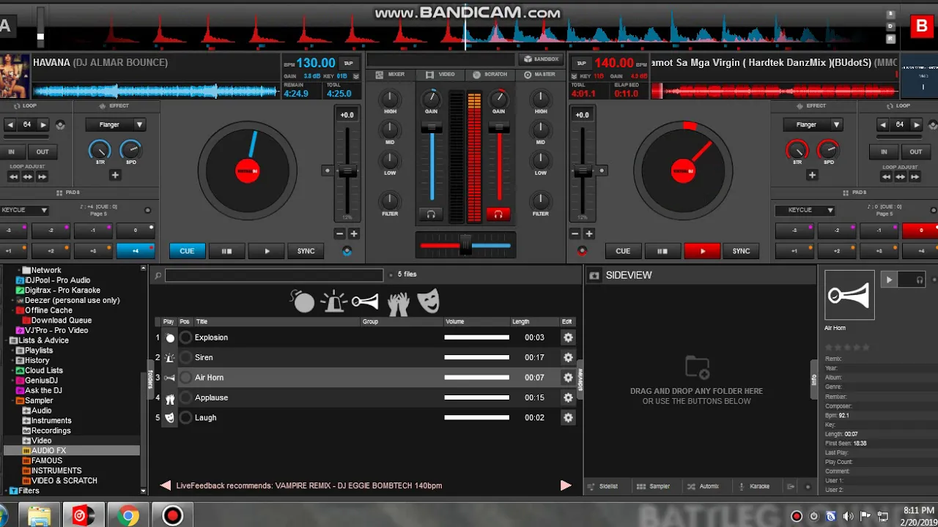The height and width of the screenshot is (527, 938).
Task: Switch to the SCRATCH tab
Action: [x=490, y=74]
